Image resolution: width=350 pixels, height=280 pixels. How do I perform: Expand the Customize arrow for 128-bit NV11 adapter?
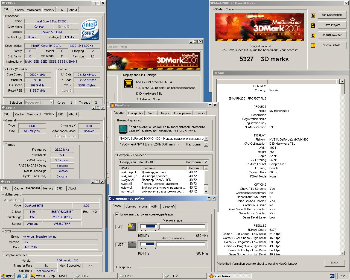206,144
